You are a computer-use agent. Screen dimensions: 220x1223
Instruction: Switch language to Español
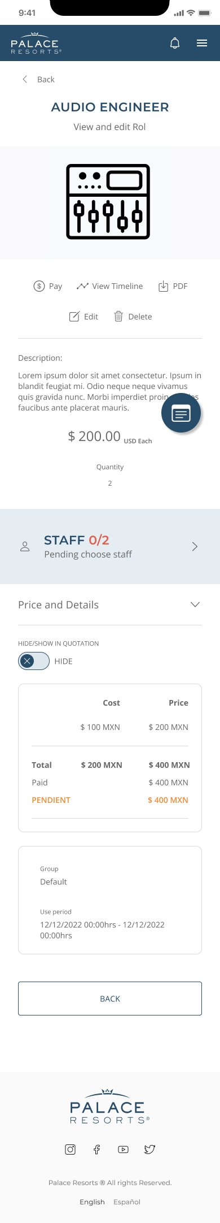[x=127, y=1202]
